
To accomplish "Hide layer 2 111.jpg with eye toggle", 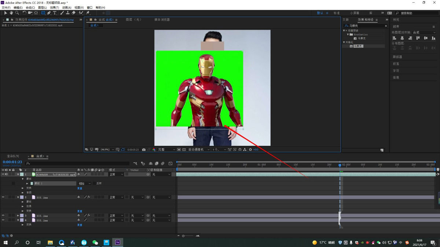I will (3, 197).
